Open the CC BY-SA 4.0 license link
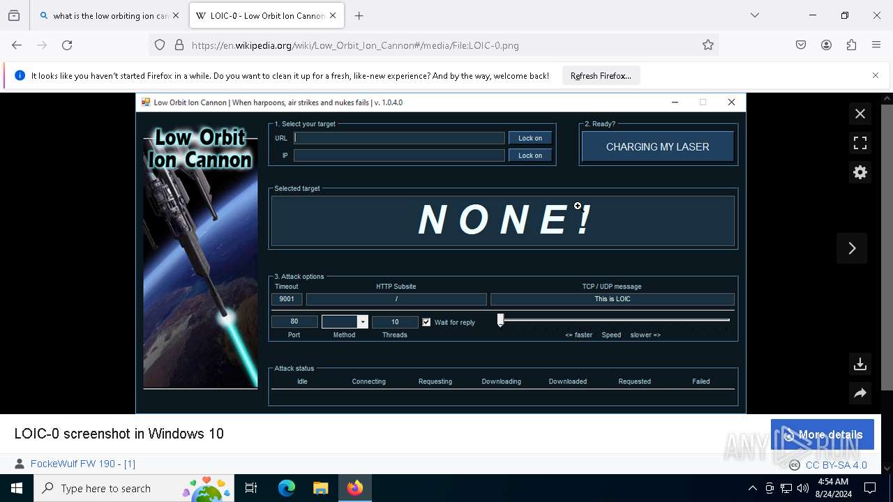Screen dimensions: 893x502 pyautogui.click(x=836, y=465)
